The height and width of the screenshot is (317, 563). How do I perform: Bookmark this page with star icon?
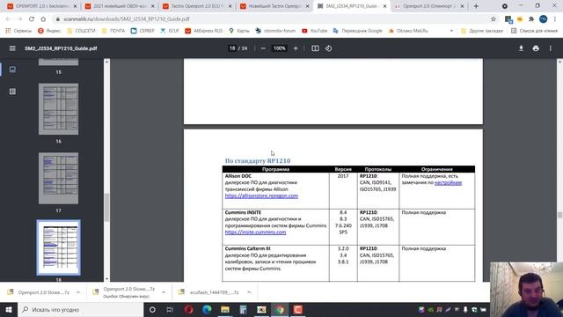(x=494, y=19)
